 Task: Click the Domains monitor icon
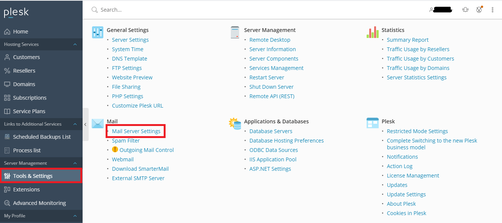[x=7, y=84]
